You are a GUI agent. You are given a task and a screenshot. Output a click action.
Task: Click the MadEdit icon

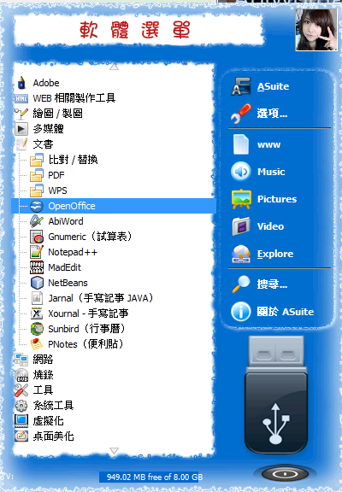pos(37,267)
